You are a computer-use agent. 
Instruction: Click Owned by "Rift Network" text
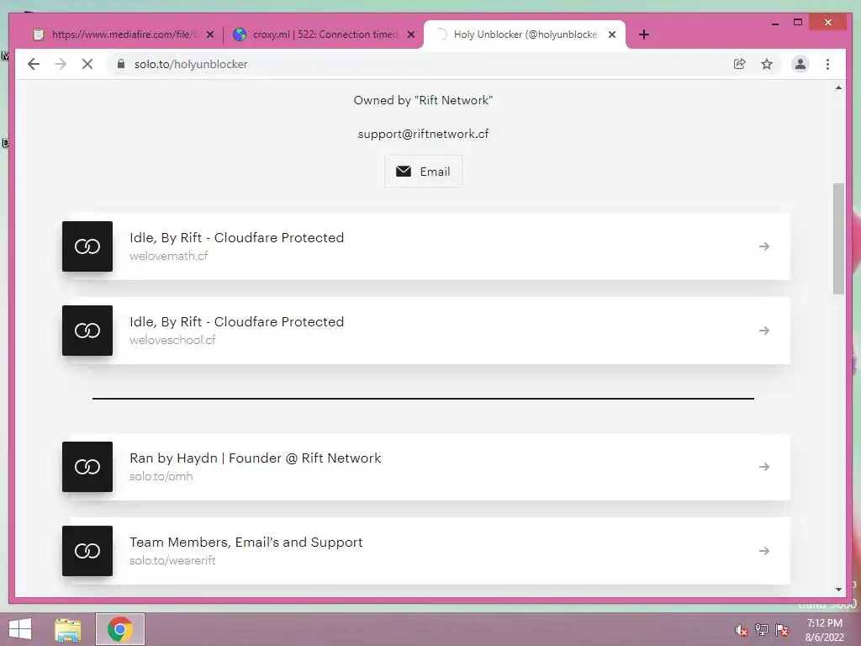click(x=423, y=100)
